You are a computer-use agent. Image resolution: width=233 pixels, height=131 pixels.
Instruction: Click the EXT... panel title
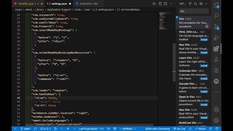click(x=183, y=4)
